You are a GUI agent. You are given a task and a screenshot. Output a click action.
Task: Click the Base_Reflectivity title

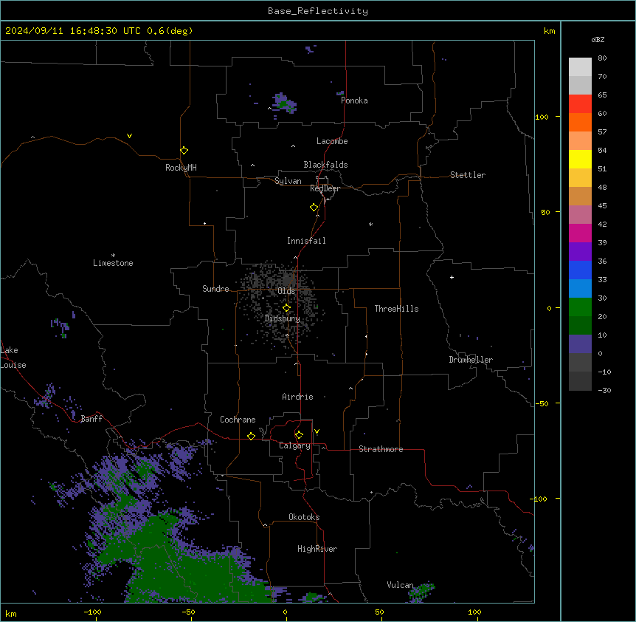[x=318, y=11]
